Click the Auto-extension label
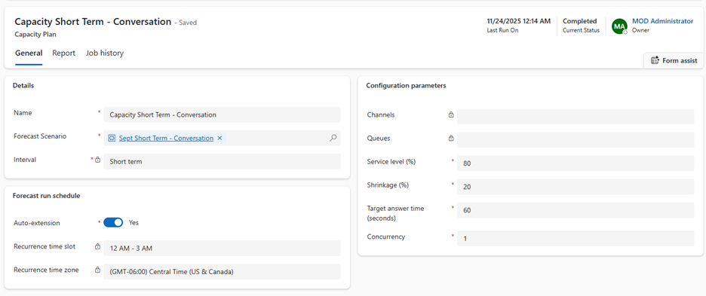This screenshot has width=706, height=296. tap(36, 223)
